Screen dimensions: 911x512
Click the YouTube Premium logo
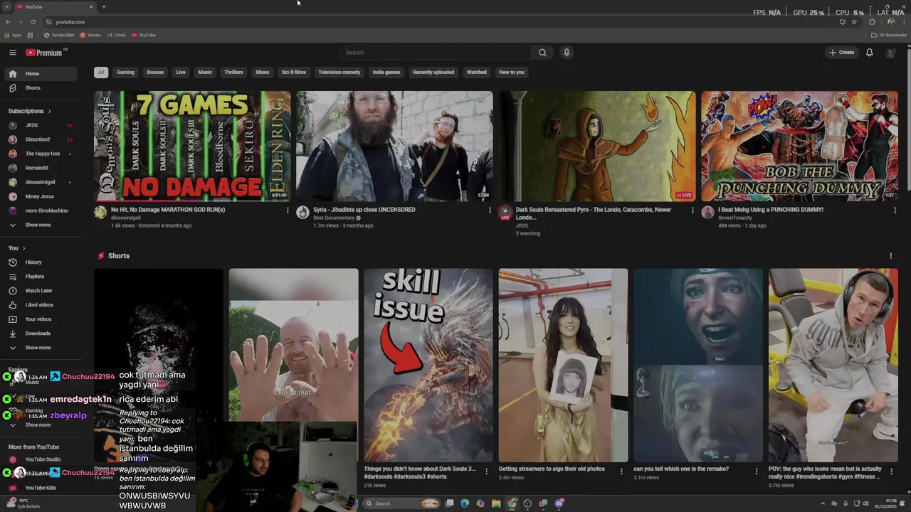(44, 53)
